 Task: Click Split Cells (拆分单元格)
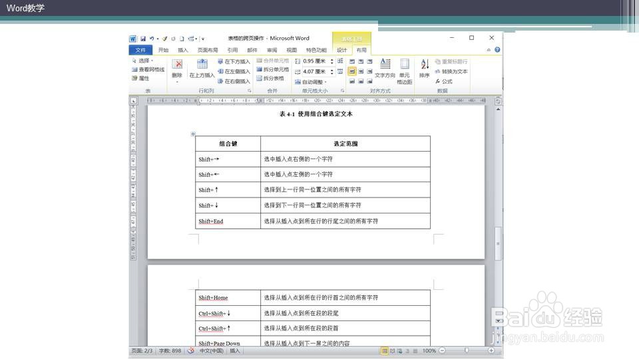(x=273, y=69)
